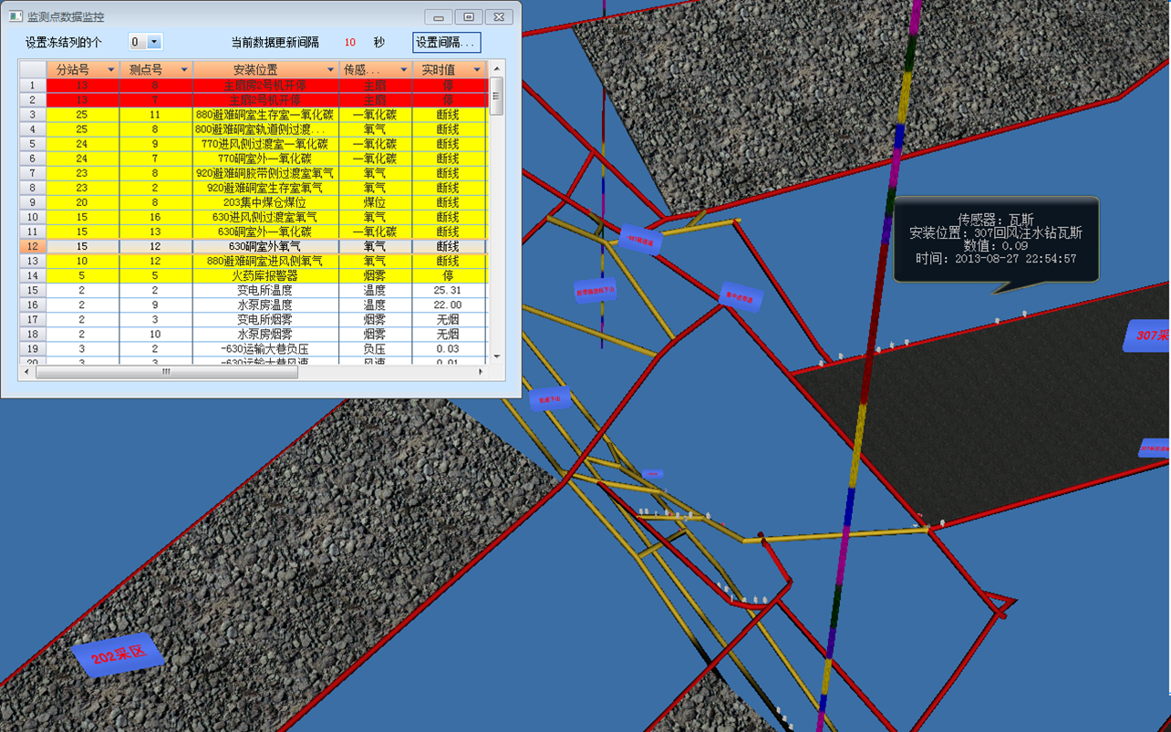Click the gas sensor info tooltip bubble
Viewport: 1171px width, 732px height.
pos(996,239)
